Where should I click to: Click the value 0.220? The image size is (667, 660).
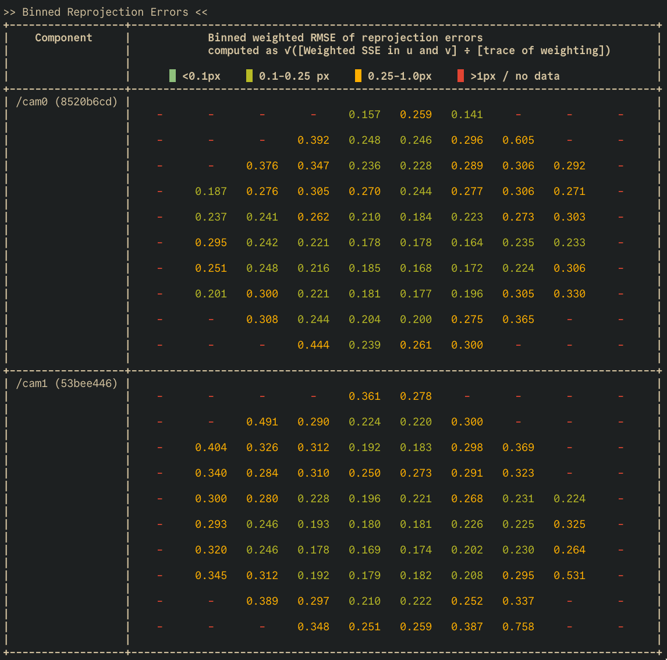pyautogui.click(x=416, y=422)
